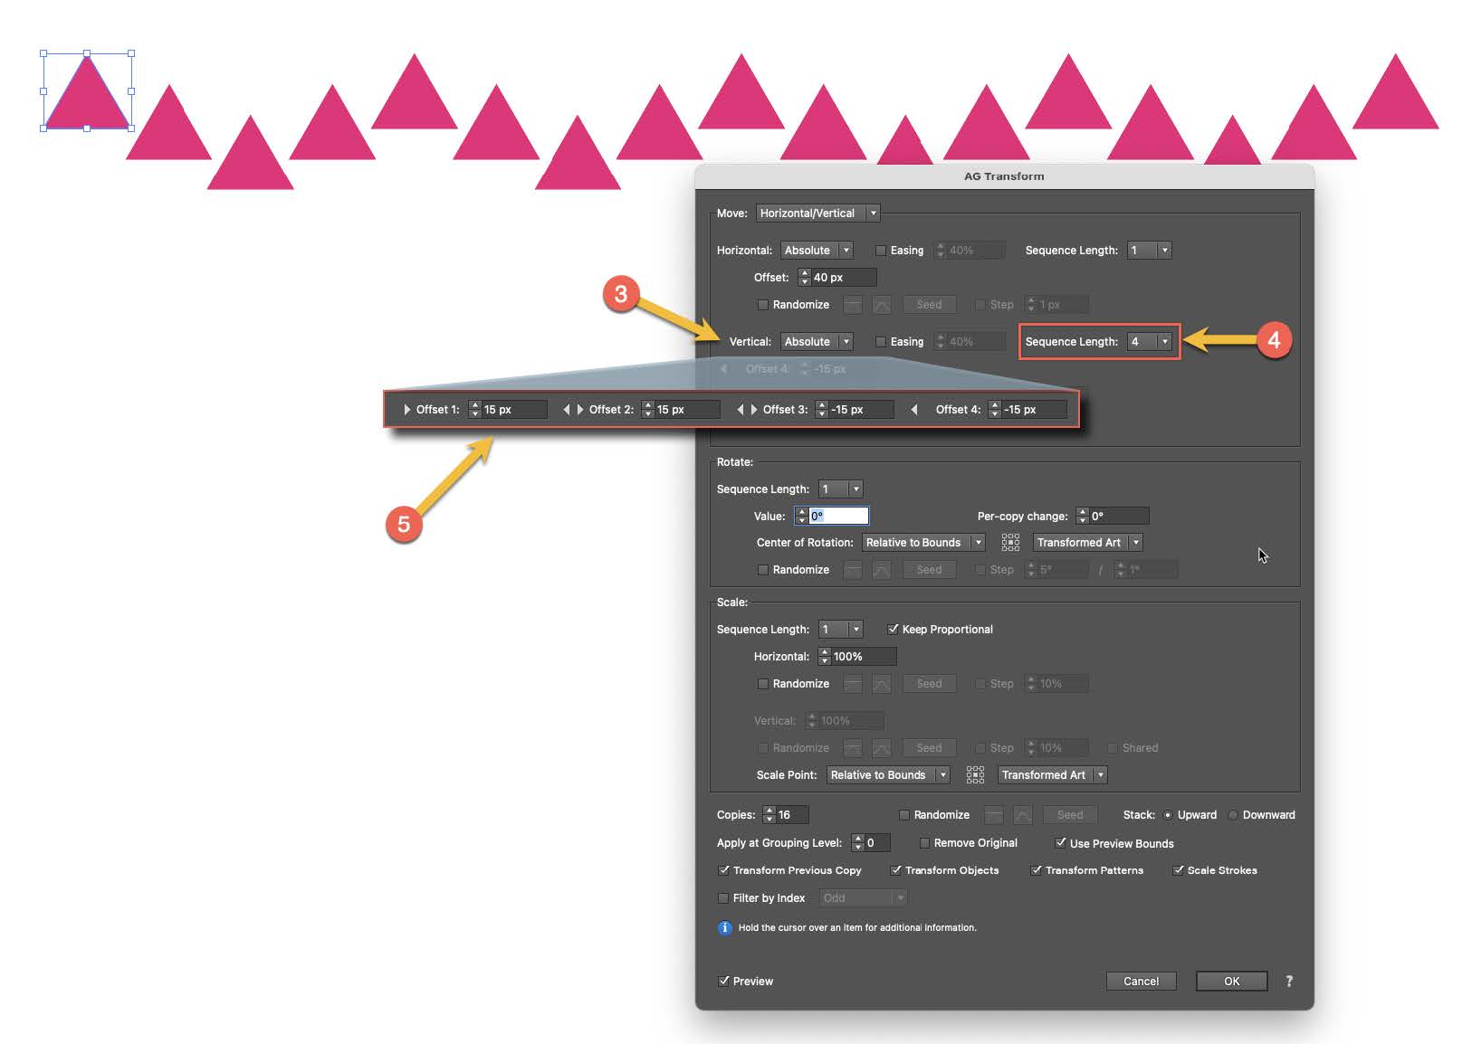Viewport: 1472px width, 1044px height.
Task: Click the Apply at Grouping Level stepper
Action: pos(857,843)
